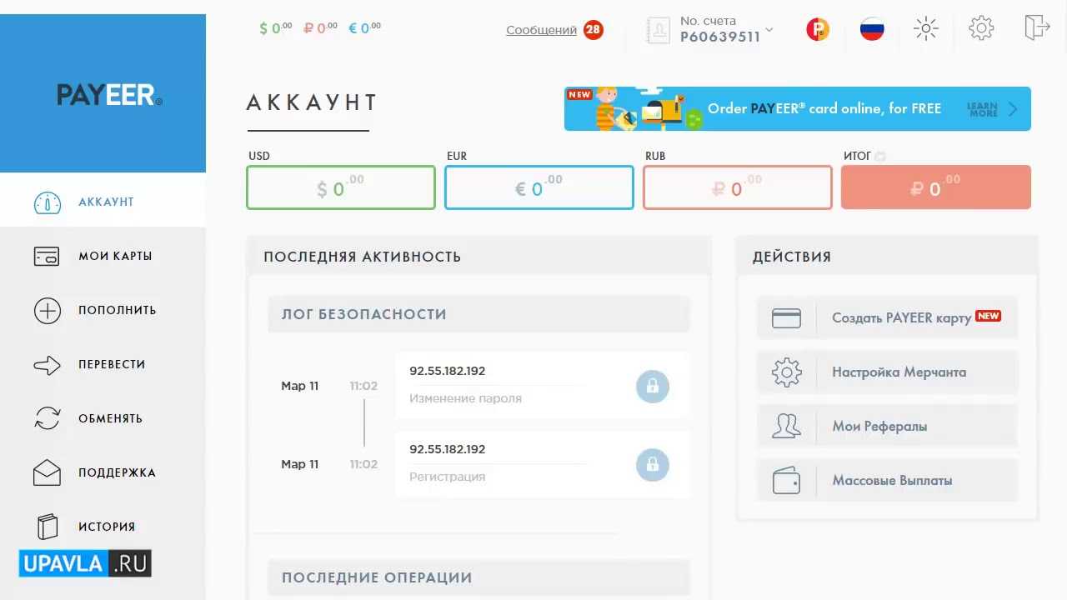Viewport: 1067px width, 600px height.
Task: Click Learn More on the card banner
Action: 982,109
